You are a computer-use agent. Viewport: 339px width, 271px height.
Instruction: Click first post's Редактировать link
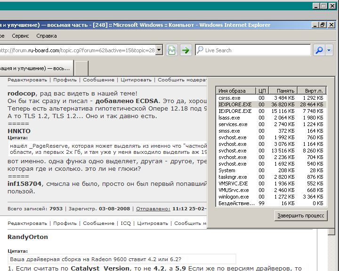(27, 80)
